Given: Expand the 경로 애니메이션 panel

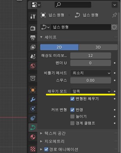Looking at the screenshot, I should (x=41, y=149).
